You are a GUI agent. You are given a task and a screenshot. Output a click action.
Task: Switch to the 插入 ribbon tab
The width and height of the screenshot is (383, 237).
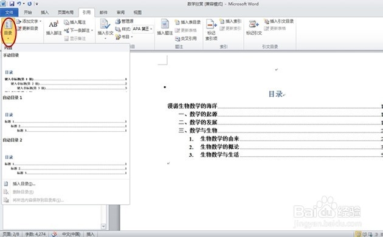(45, 12)
